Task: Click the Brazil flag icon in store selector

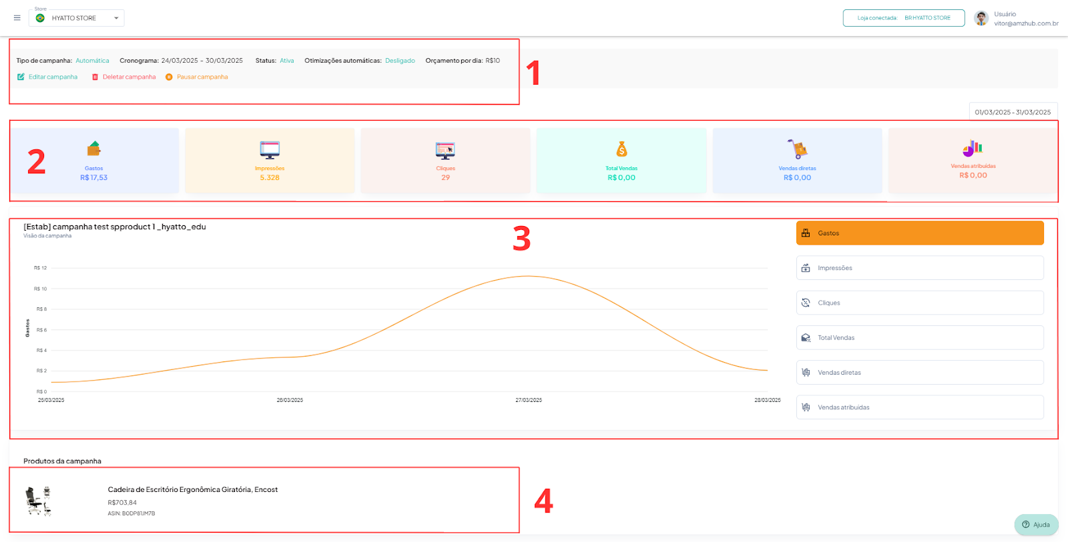Action: pos(40,18)
